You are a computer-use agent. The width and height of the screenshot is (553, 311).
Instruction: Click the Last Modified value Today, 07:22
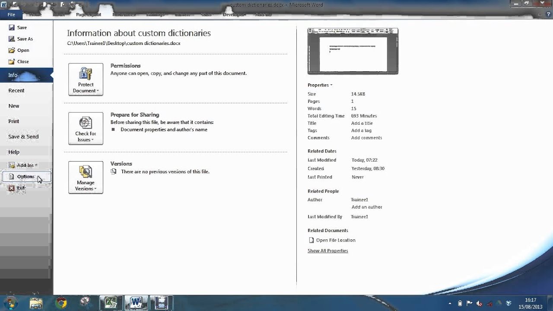coord(365,160)
